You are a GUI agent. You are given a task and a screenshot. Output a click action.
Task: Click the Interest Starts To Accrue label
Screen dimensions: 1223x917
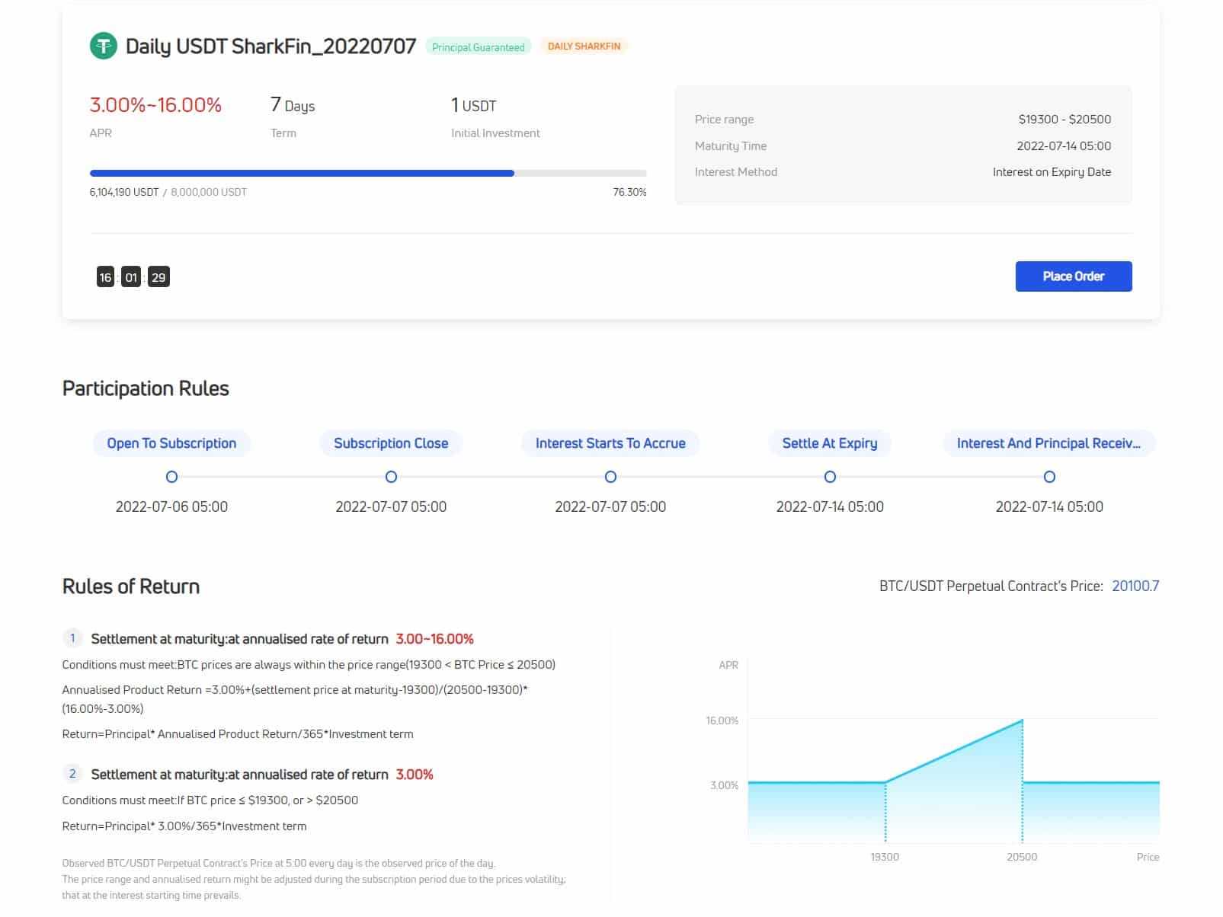(610, 443)
